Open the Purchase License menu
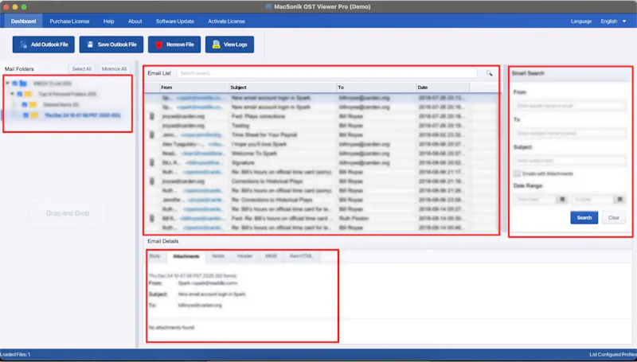Image resolution: width=637 pixels, height=362 pixels. point(69,21)
